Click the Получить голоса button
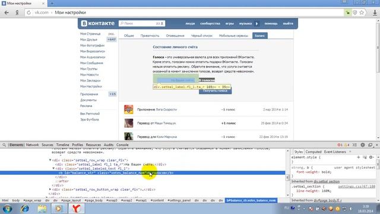Screen dimensions: 380x214 click(x=215, y=91)
